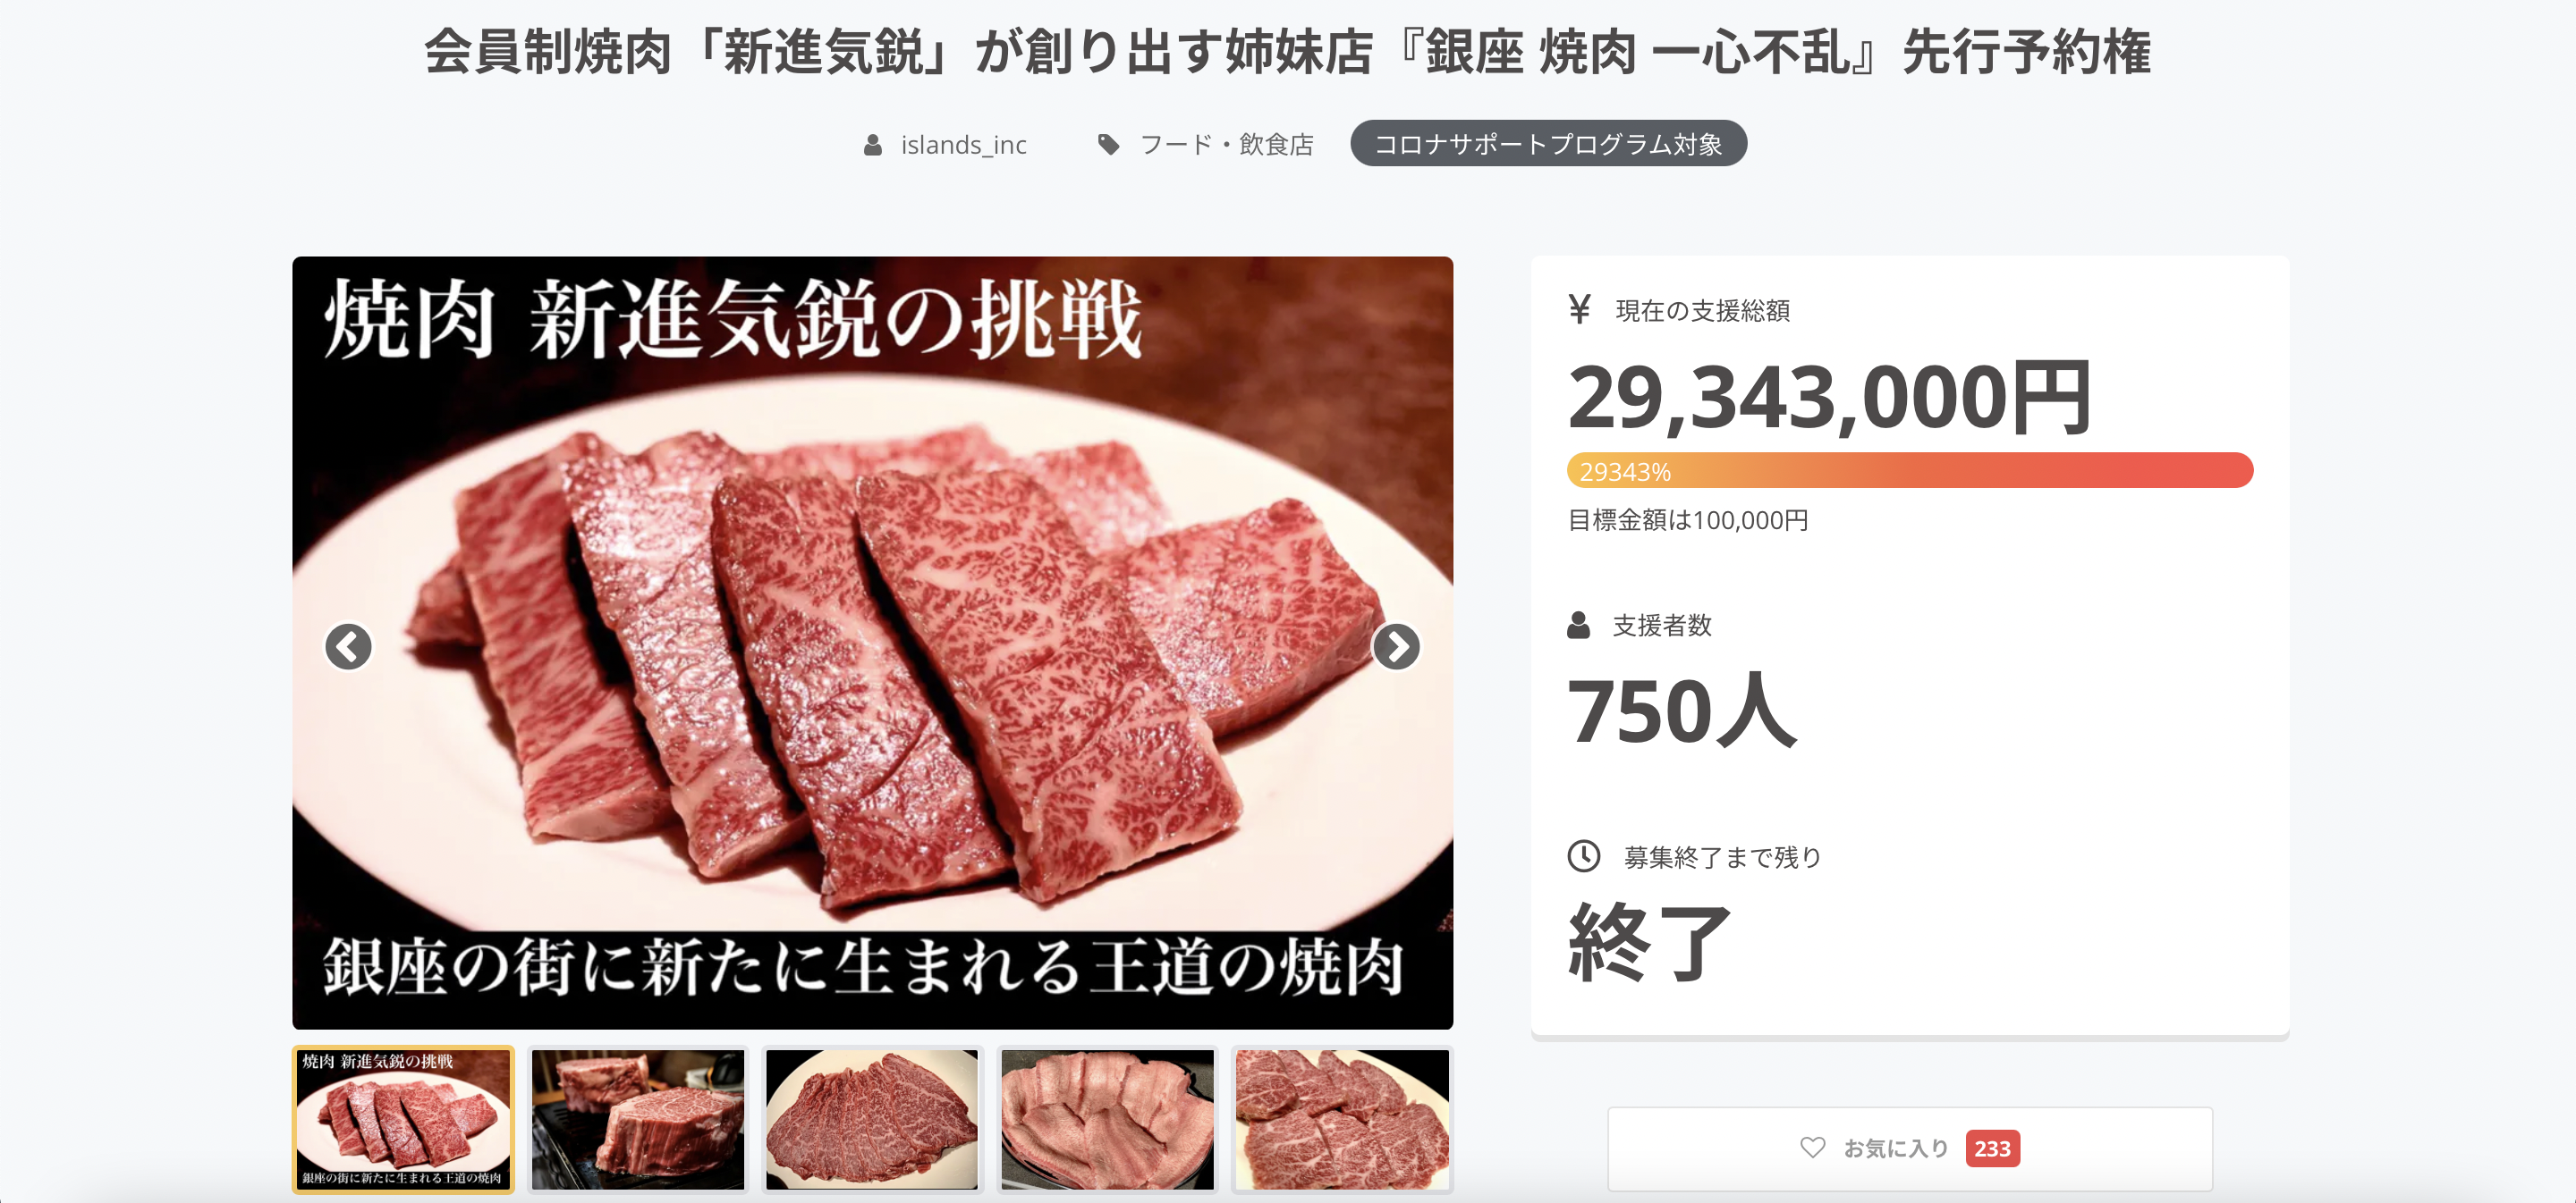Click the yen icon by 現在の支援総額
Viewport: 2576px width, 1203px height.
(1580, 310)
